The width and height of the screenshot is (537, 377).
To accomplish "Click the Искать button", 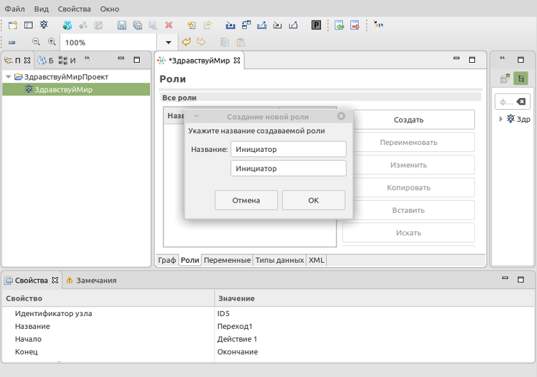I will click(x=408, y=233).
